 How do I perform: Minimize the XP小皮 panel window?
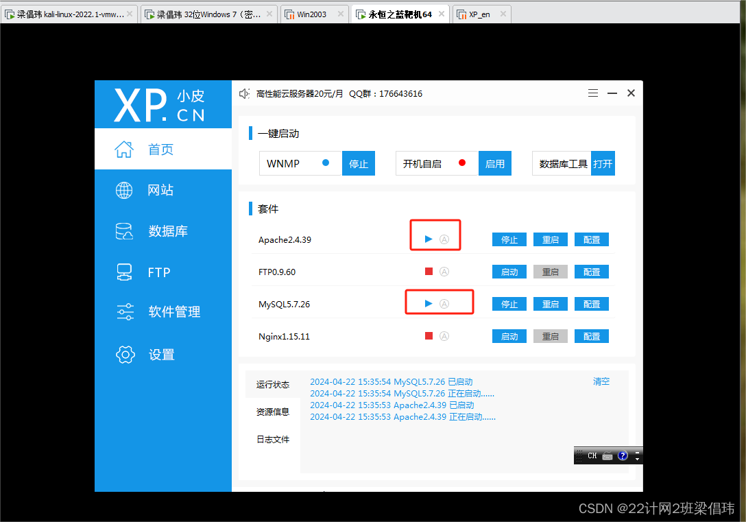click(612, 93)
